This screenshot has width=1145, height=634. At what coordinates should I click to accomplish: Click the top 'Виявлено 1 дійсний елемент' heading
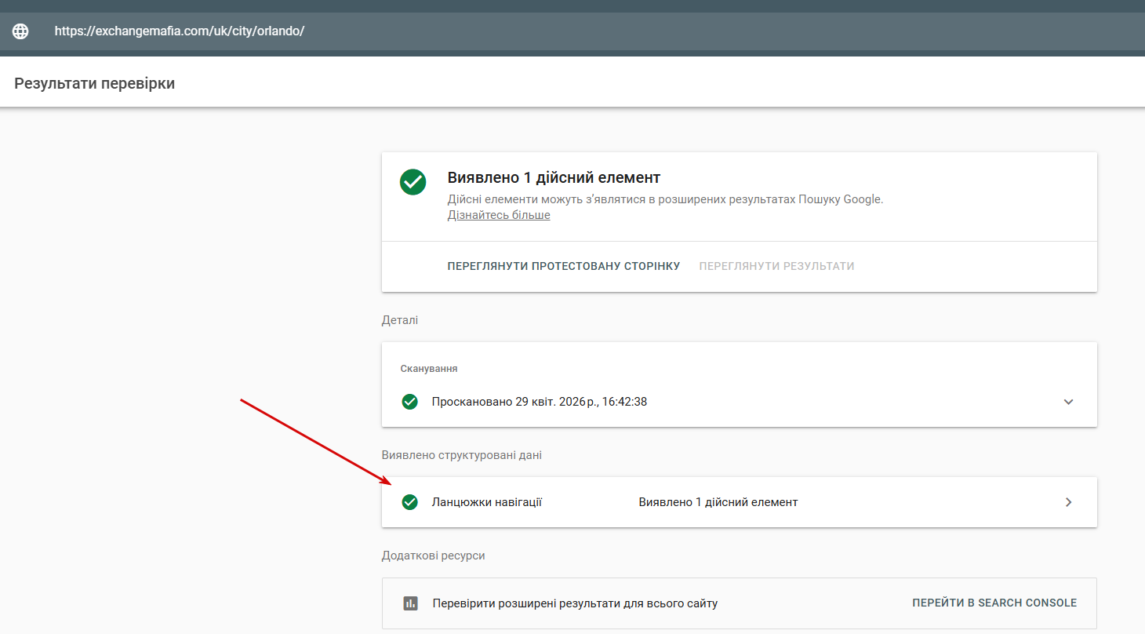(x=554, y=177)
